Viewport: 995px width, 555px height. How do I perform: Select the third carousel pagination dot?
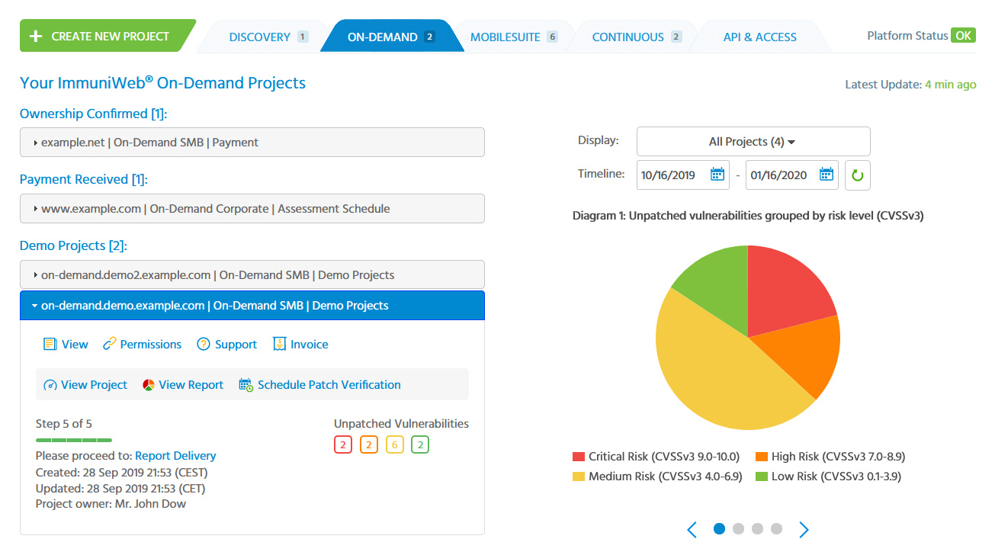tap(757, 529)
